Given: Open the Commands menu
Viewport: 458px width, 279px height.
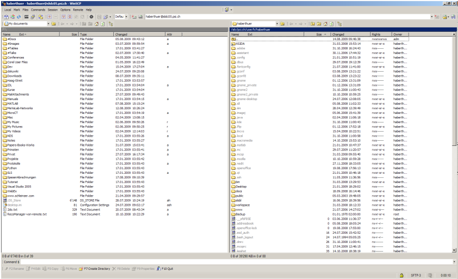Looking at the screenshot, I should pos(38,10).
